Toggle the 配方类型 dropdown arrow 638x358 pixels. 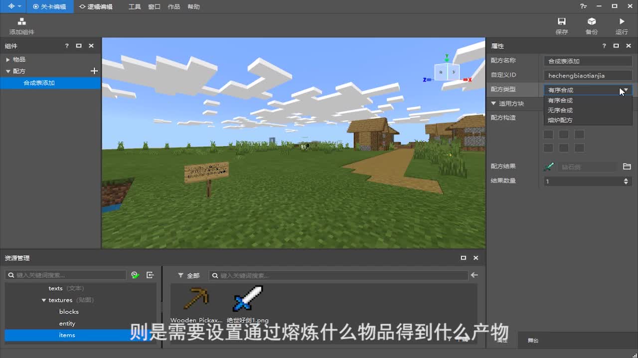[626, 90]
